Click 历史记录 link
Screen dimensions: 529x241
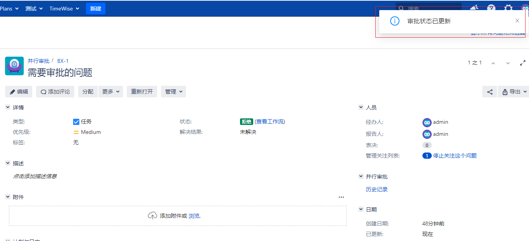coord(377,190)
